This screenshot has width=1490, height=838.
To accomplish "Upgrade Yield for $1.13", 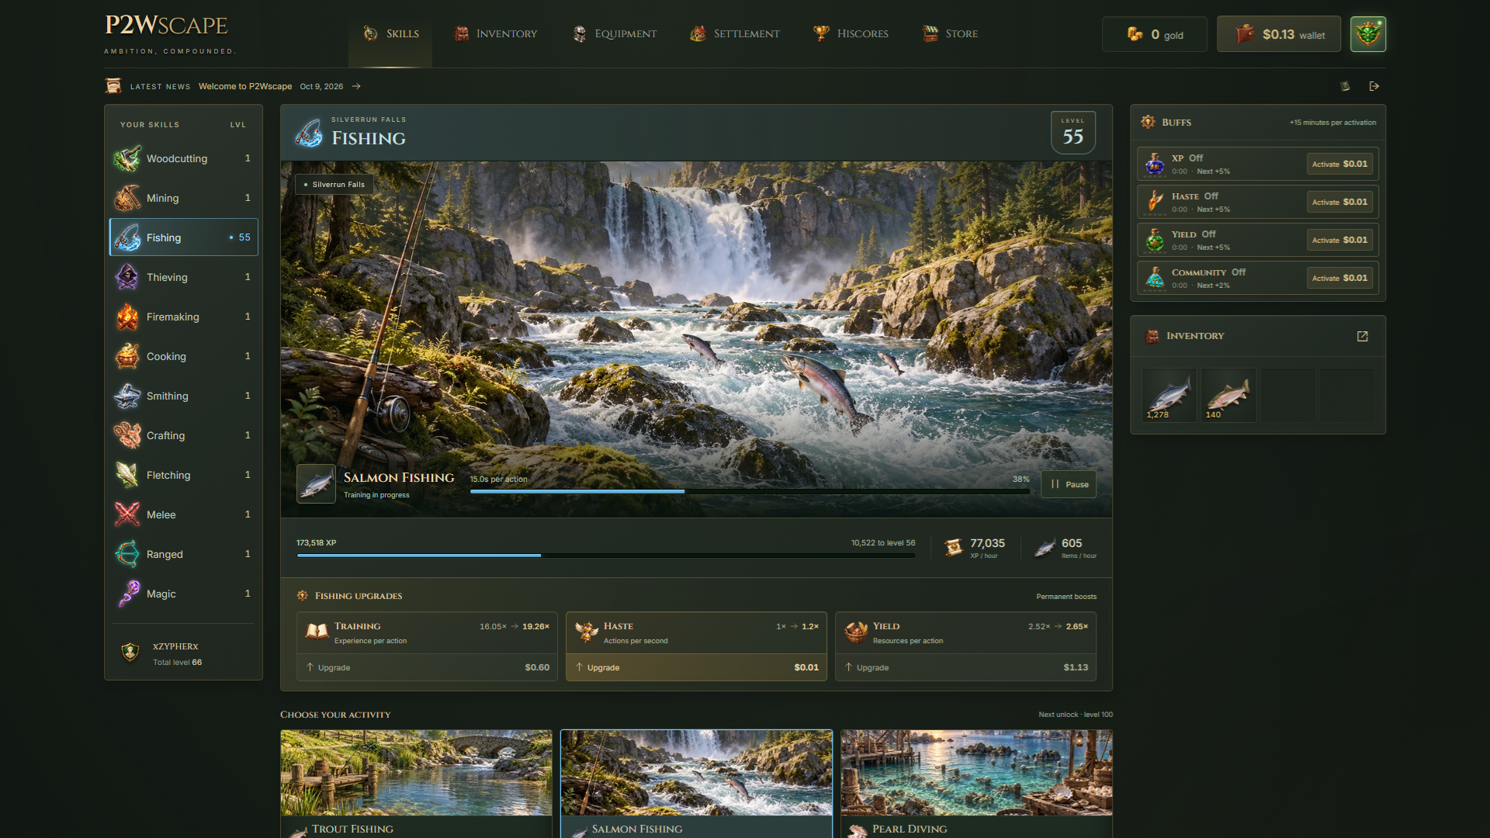I will click(965, 667).
